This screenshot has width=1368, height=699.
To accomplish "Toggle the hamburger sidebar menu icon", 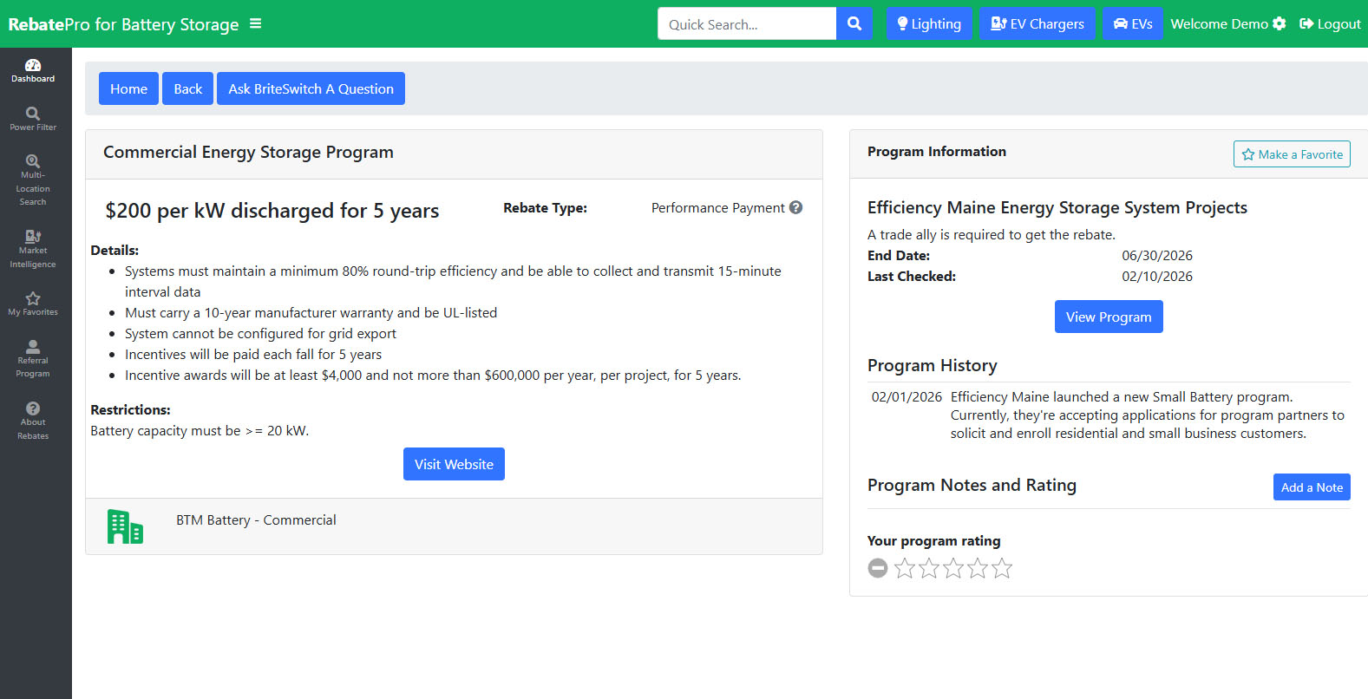I will click(255, 23).
